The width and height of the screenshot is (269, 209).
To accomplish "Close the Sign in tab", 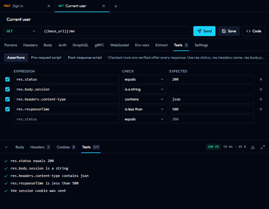I will [49, 6].
